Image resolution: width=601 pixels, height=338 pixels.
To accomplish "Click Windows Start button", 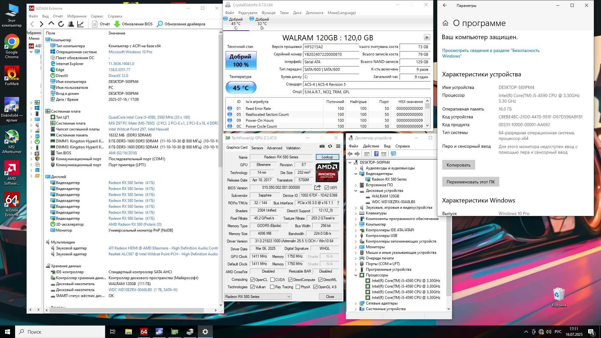I will [x=8, y=332].
